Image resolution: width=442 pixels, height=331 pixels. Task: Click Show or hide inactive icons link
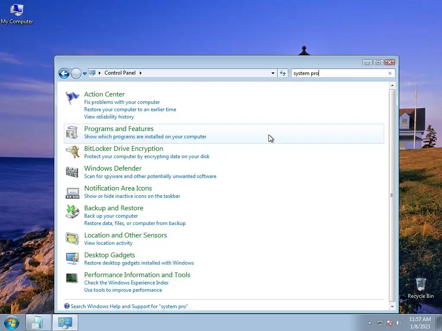coord(132,196)
